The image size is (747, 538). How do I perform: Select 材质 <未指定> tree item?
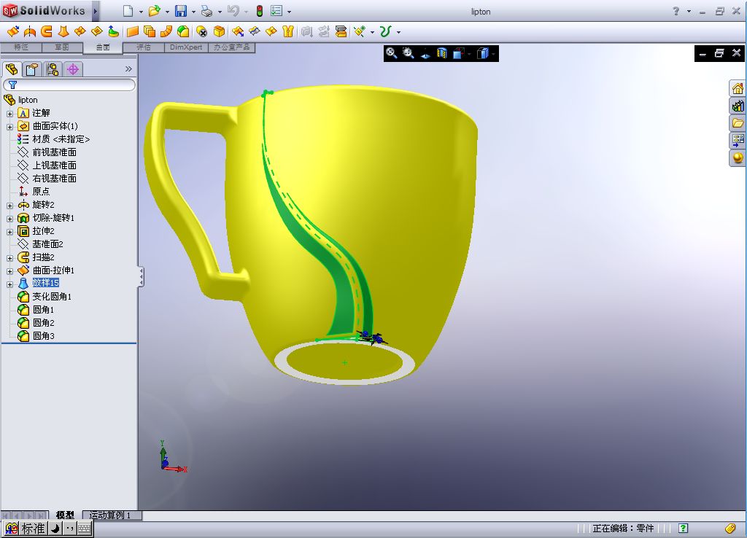[x=61, y=139]
